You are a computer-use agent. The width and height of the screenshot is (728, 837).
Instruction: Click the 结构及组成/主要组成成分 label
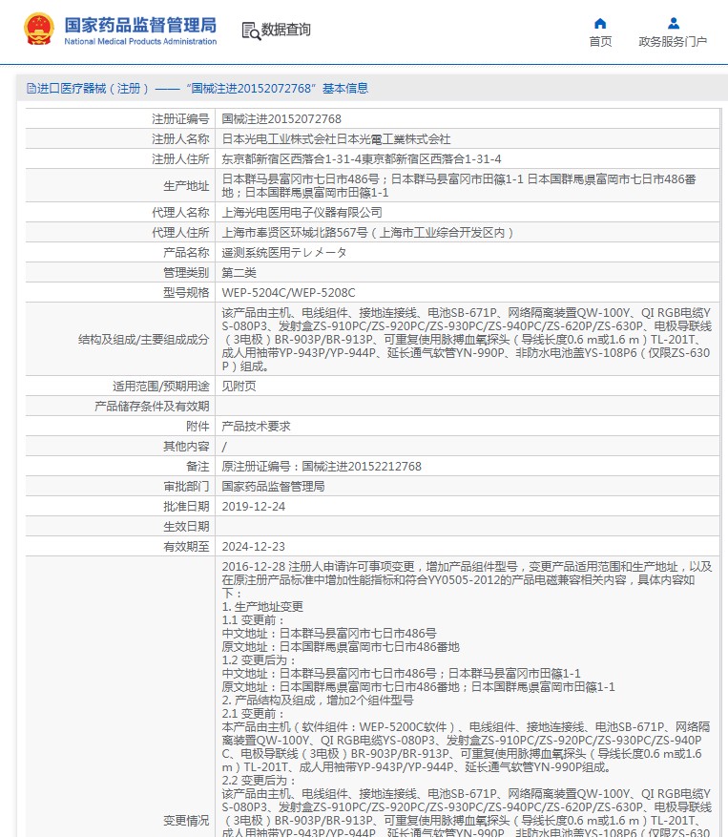143,340
